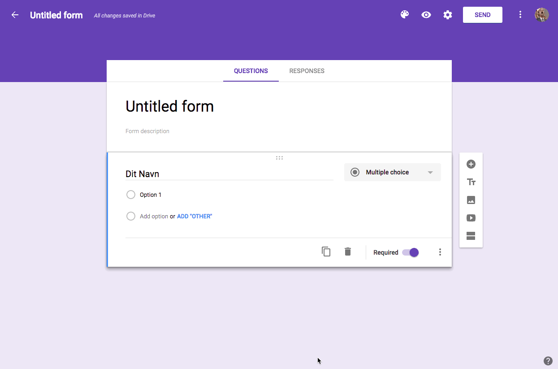This screenshot has width=558, height=369.
Task: Open form settings gear icon
Action: click(x=448, y=15)
